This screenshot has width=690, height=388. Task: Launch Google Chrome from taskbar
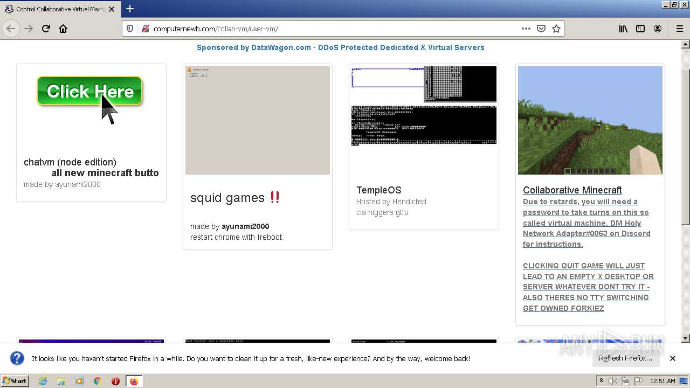coord(98,381)
